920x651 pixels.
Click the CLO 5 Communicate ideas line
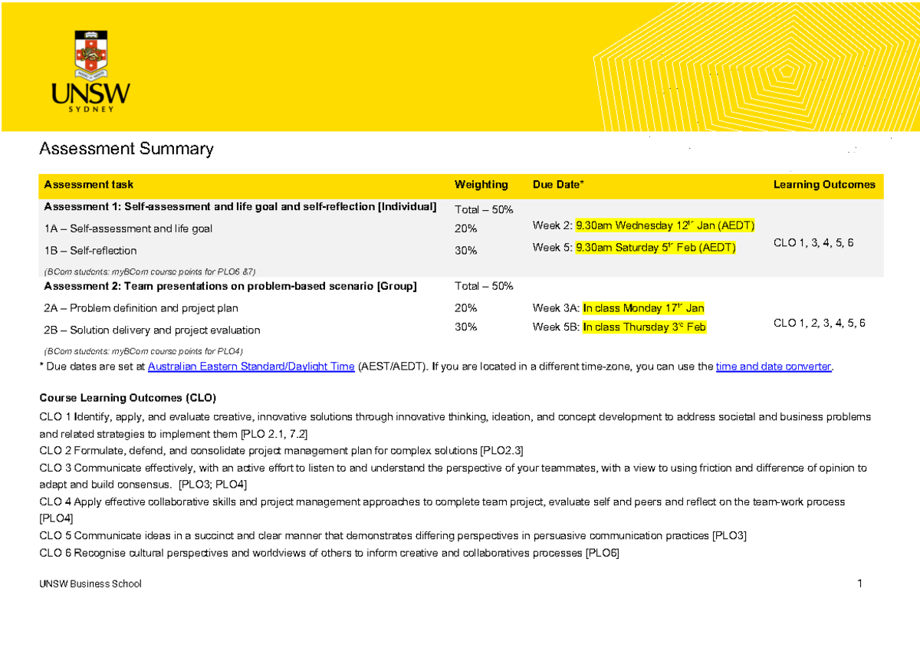click(x=393, y=535)
